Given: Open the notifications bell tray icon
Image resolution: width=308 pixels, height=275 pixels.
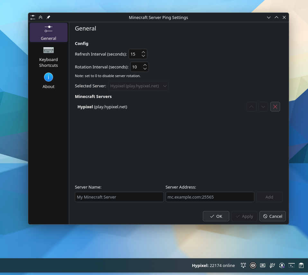Looking at the screenshot, I should [243, 266].
